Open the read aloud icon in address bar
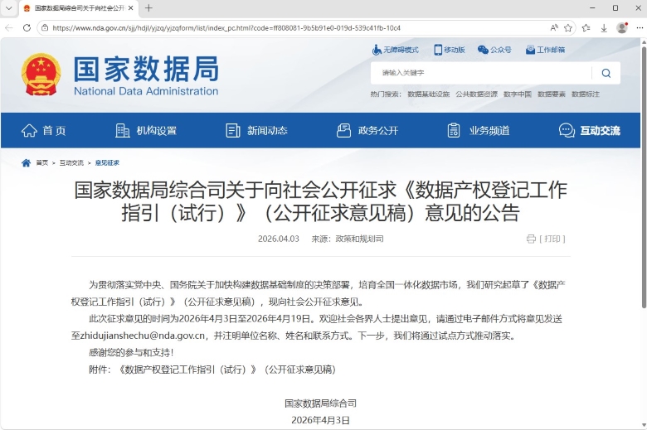Viewport: 647px width, 430px height. 554,27
